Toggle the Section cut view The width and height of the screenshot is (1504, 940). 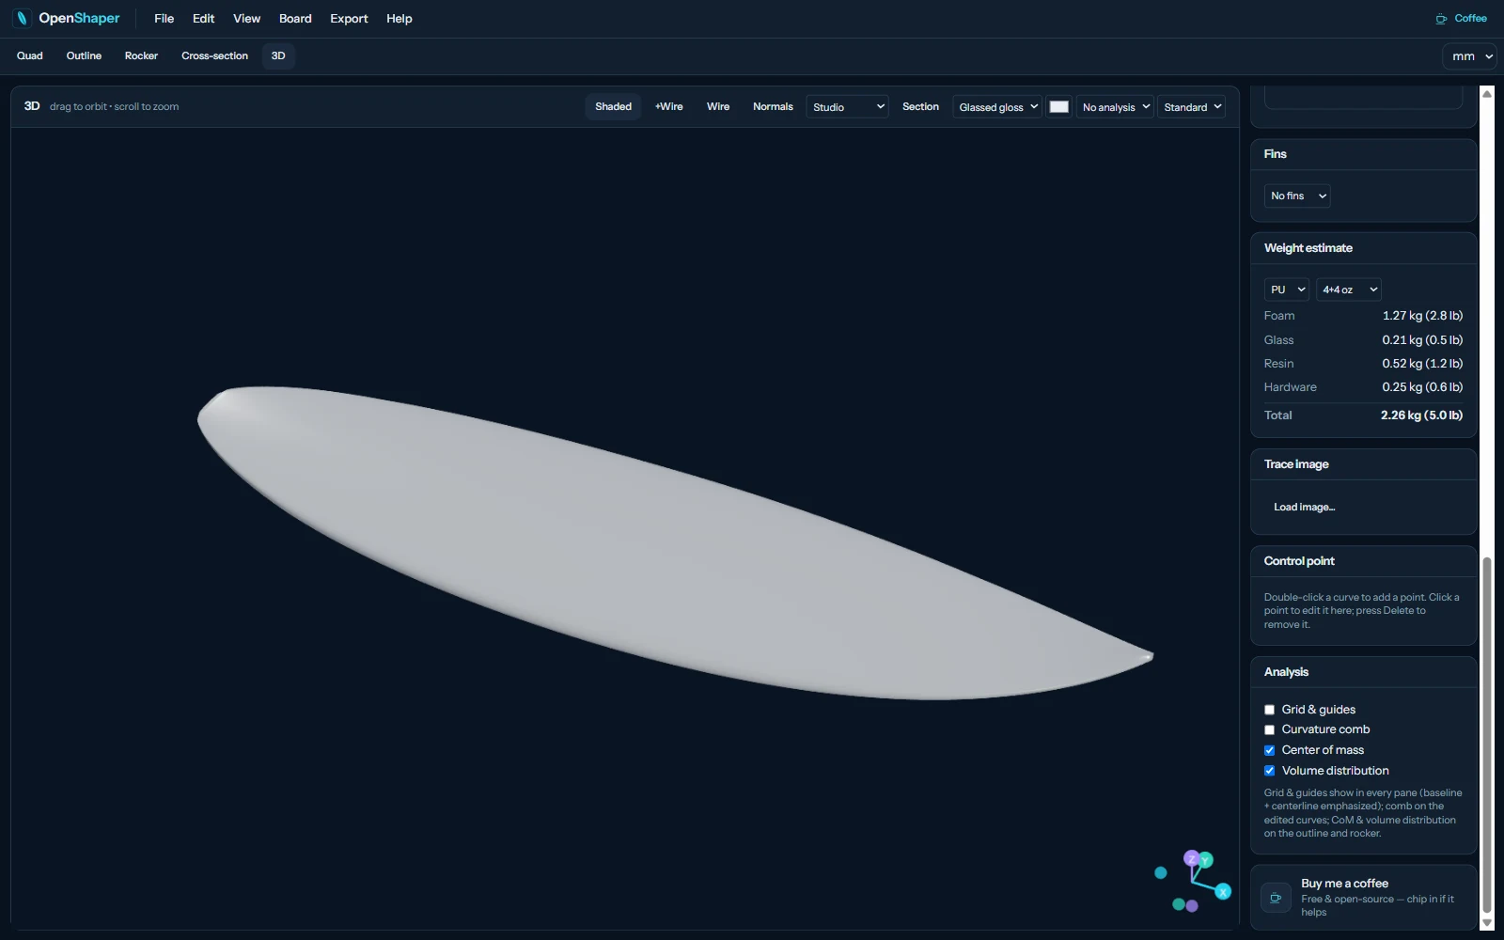920,106
